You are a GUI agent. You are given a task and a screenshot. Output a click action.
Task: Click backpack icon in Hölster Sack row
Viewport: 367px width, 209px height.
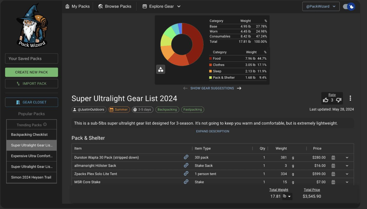(x=333, y=166)
